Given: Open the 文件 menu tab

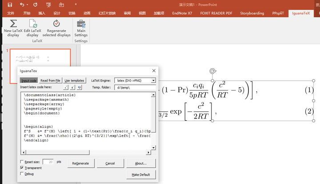Looking at the screenshot, I should point(11,13).
